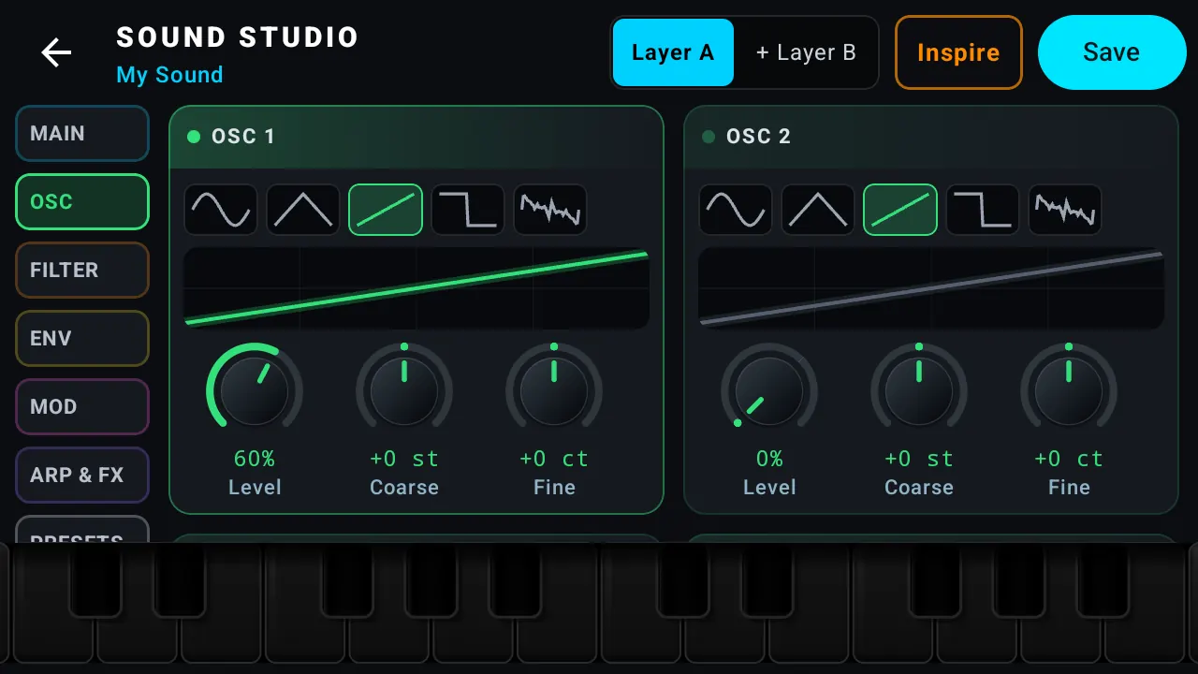This screenshot has height=674, width=1198.
Task: Select sawtooth waveform for OSC 1
Action: click(386, 210)
